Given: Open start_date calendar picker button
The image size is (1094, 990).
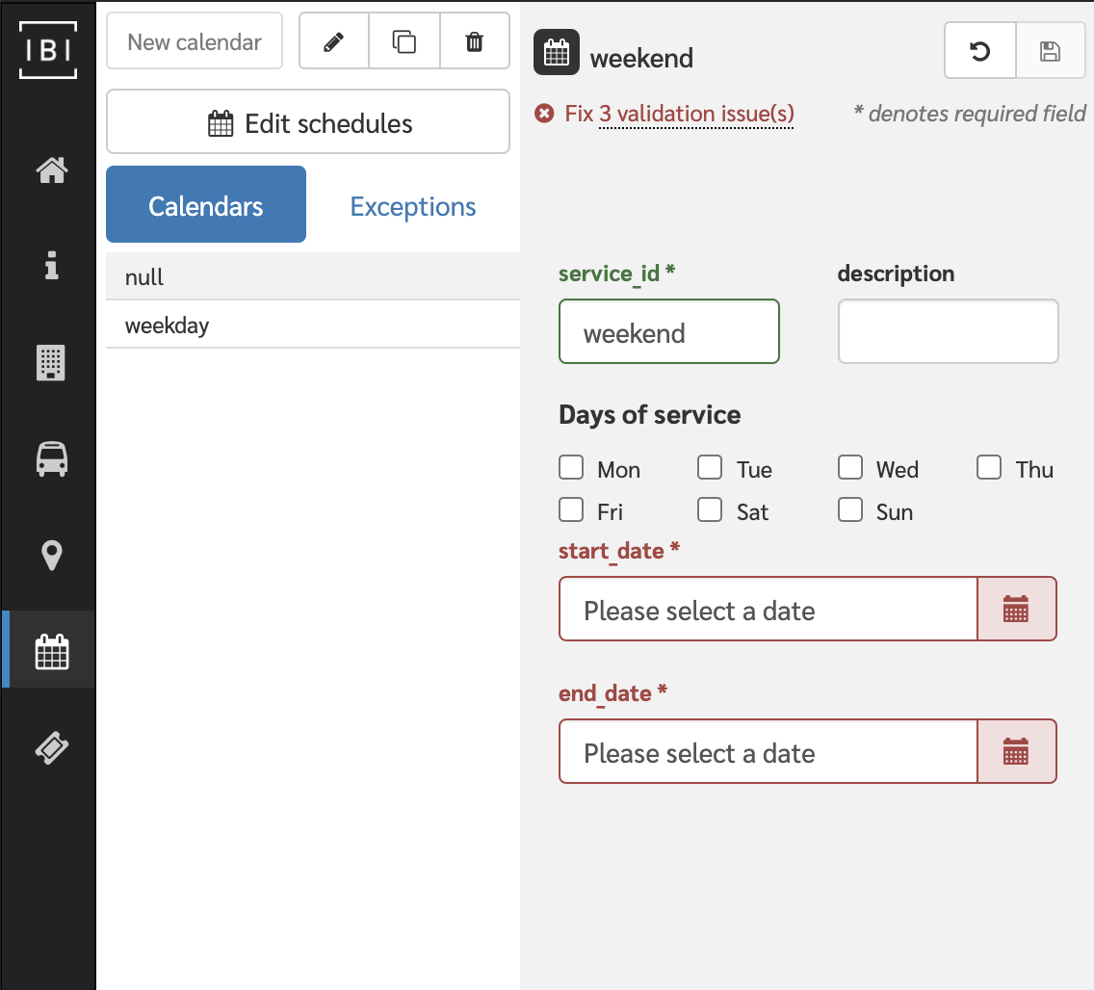Looking at the screenshot, I should coord(1017,609).
